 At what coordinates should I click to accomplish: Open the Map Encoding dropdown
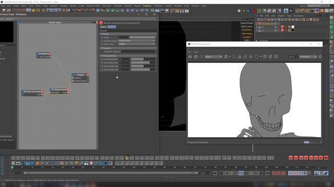click(x=137, y=41)
